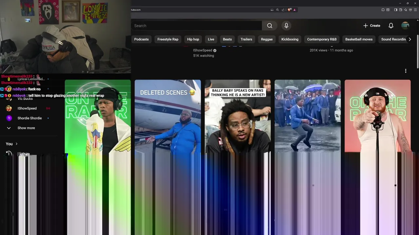The width and height of the screenshot is (419, 235).
Task: Open the Leo AI sparkle icon
Action: 405,10
